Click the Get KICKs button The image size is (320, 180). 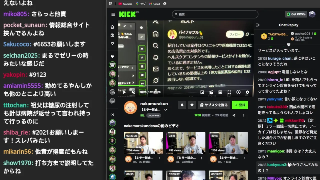coord(296,14)
